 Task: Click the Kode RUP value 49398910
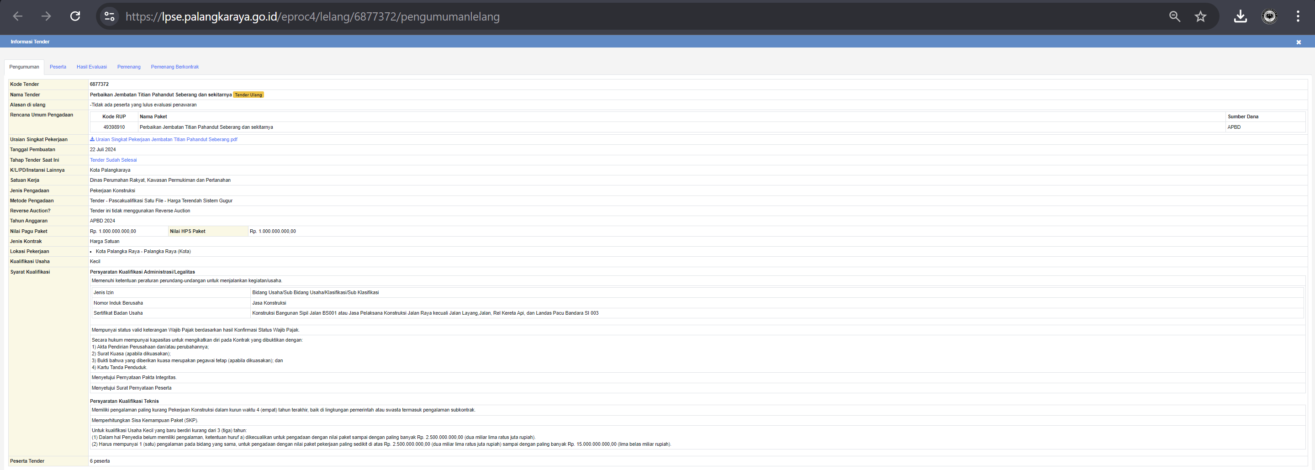click(114, 127)
